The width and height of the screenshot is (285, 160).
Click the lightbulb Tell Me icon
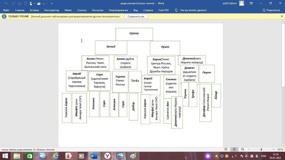pyautogui.click(x=176, y=10)
